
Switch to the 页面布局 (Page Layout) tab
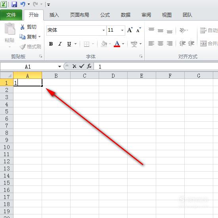(x=79, y=15)
